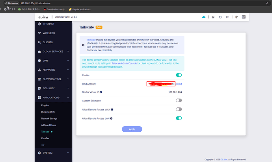Click info icon next to Router Virtual IP
The width and height of the screenshot is (272, 162).
point(101,92)
